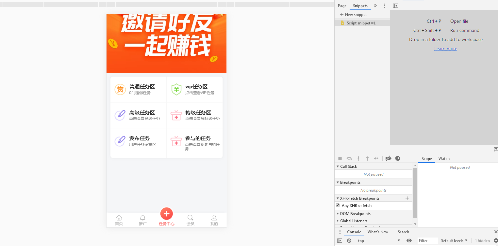The image size is (498, 246).
Task: Step out of current function
Action: 367,158
